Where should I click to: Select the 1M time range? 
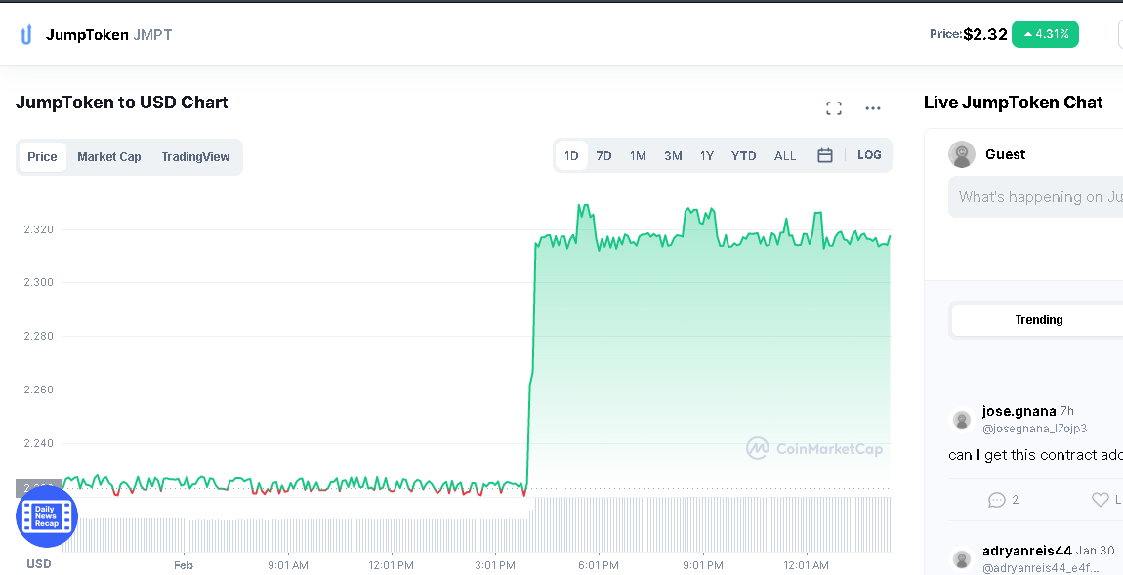click(x=638, y=155)
